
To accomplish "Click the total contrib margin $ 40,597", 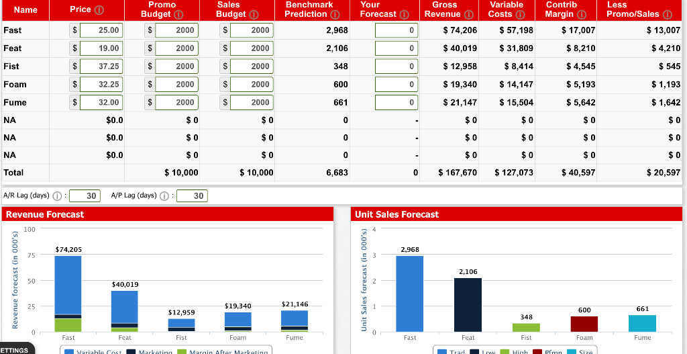I will coord(578,173).
